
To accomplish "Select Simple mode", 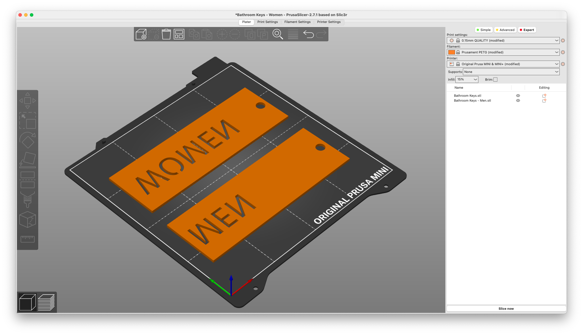I will (x=484, y=30).
